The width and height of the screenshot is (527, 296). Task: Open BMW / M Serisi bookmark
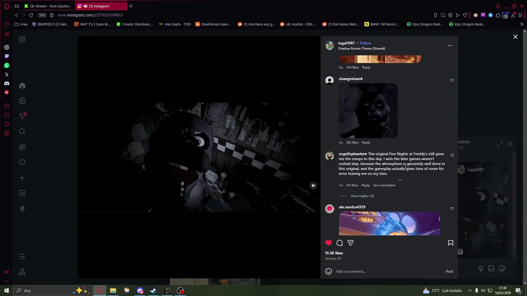point(382,24)
